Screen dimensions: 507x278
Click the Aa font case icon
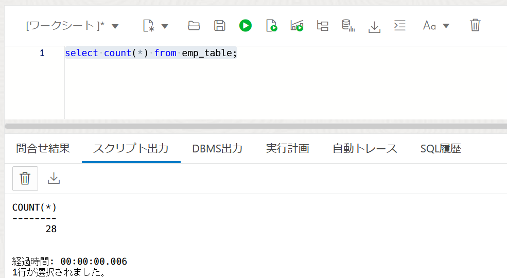coord(429,26)
